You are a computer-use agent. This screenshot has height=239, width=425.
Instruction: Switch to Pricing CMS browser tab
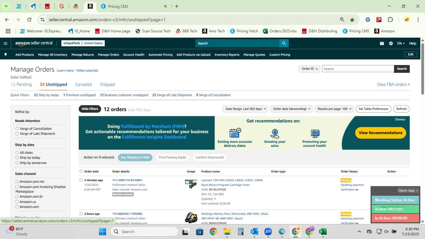pyautogui.click(x=134, y=6)
